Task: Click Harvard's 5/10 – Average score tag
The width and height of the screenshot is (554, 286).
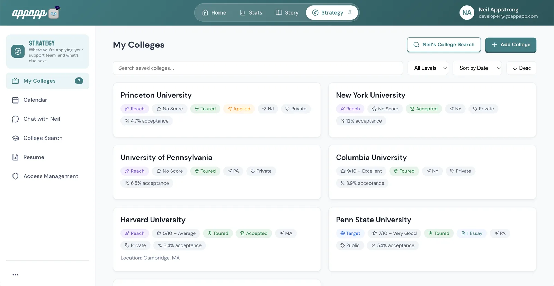Action: point(176,233)
